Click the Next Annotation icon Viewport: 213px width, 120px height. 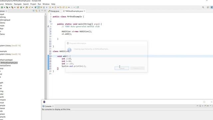click(50, 7)
